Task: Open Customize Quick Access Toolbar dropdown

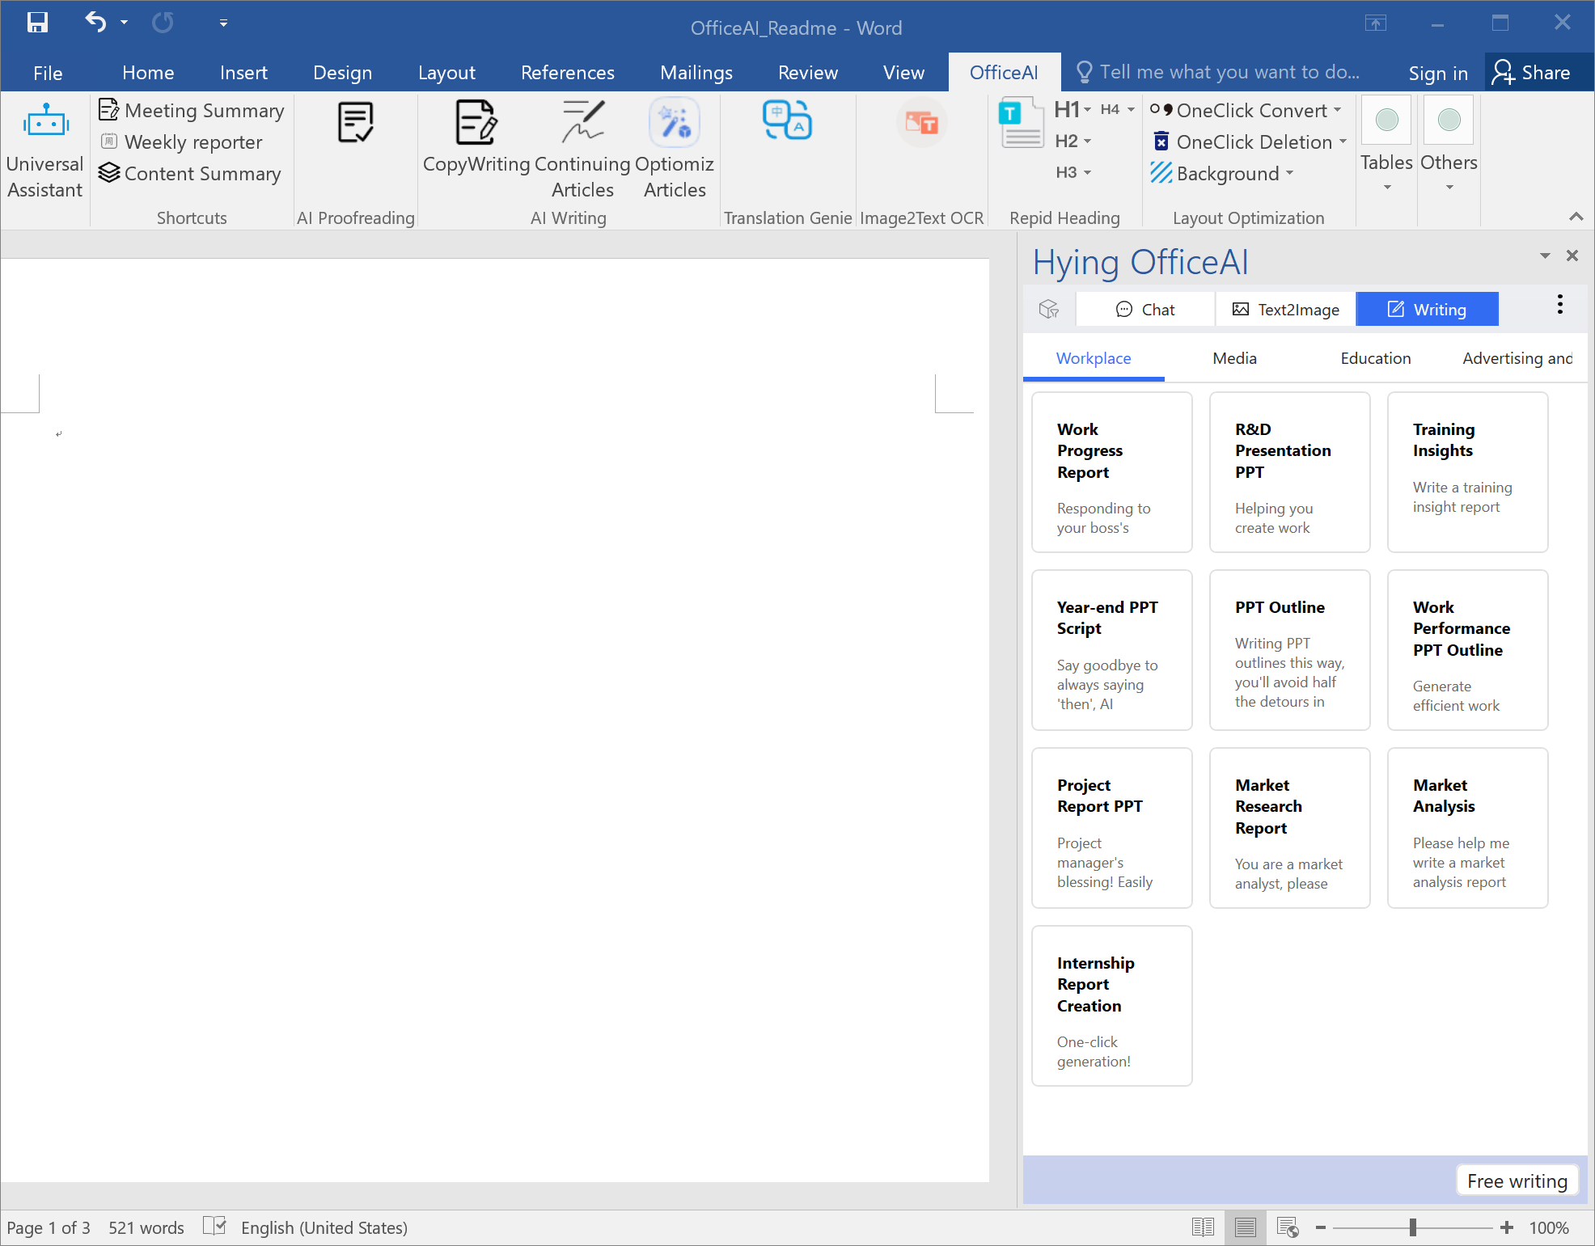Action: point(223,23)
